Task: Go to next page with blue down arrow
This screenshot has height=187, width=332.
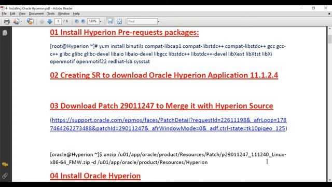Action: pos(50,21)
